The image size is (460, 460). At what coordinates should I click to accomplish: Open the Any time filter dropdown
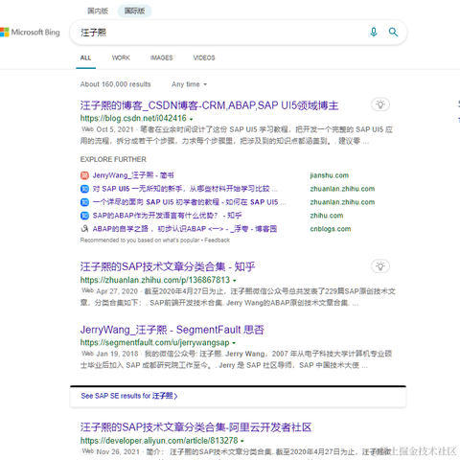[189, 84]
